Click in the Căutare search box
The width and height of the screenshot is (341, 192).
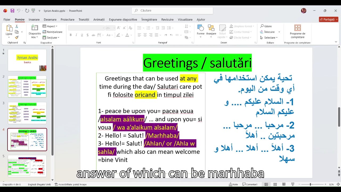tap(172, 11)
